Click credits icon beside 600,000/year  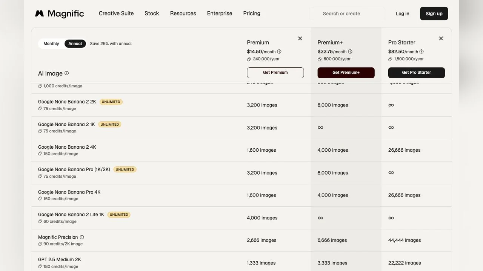[320, 59]
